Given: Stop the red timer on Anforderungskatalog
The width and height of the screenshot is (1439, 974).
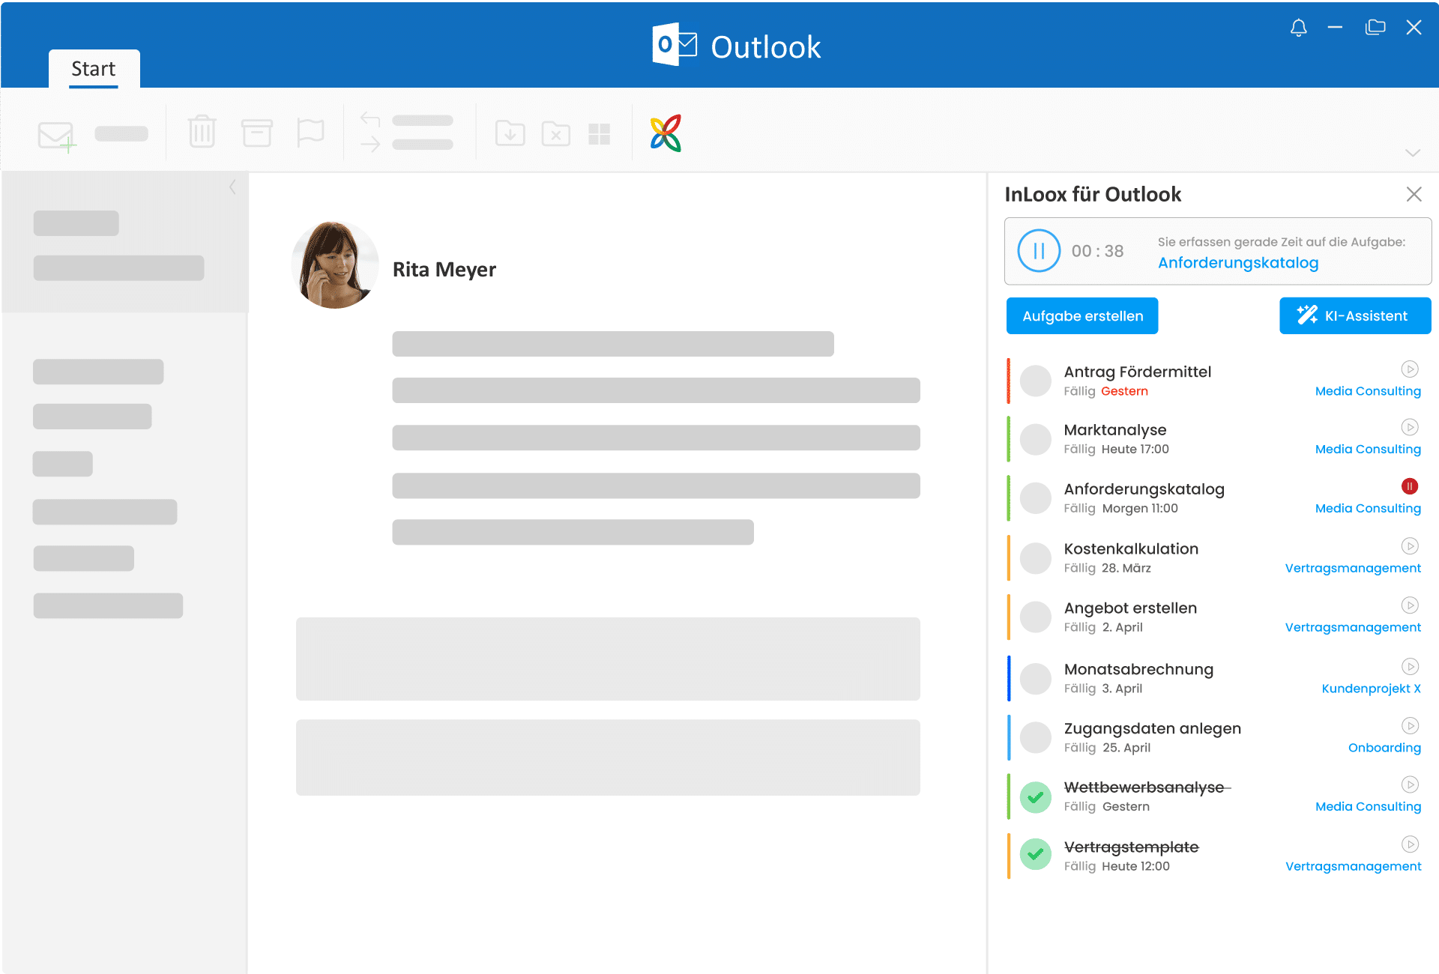Looking at the screenshot, I should (1410, 486).
